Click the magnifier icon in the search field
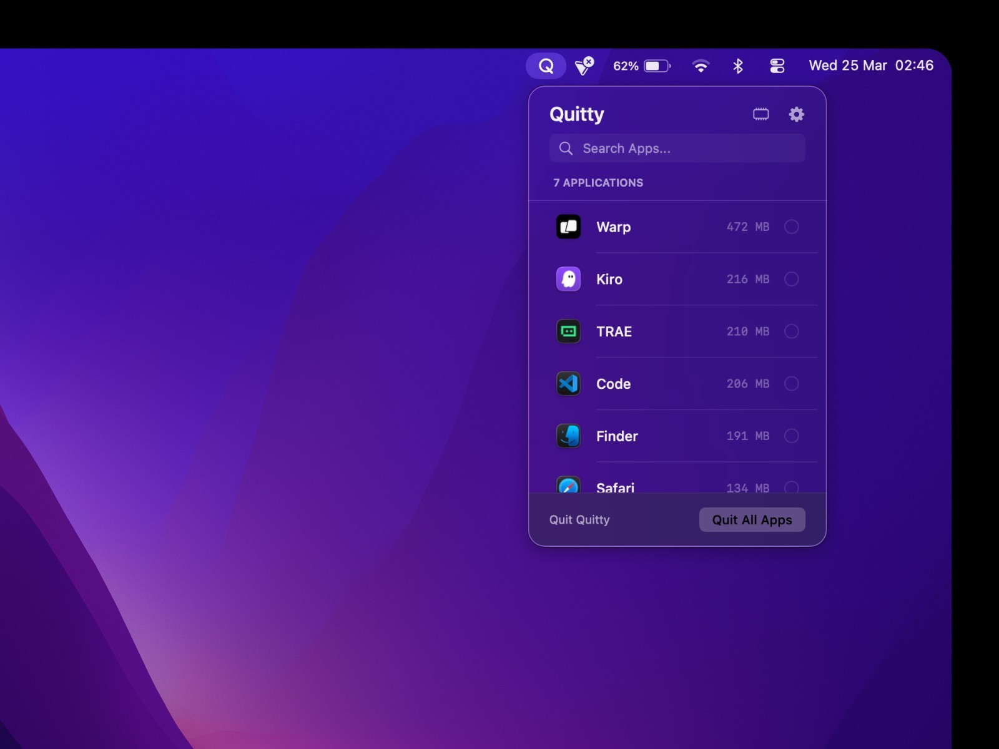 point(566,148)
